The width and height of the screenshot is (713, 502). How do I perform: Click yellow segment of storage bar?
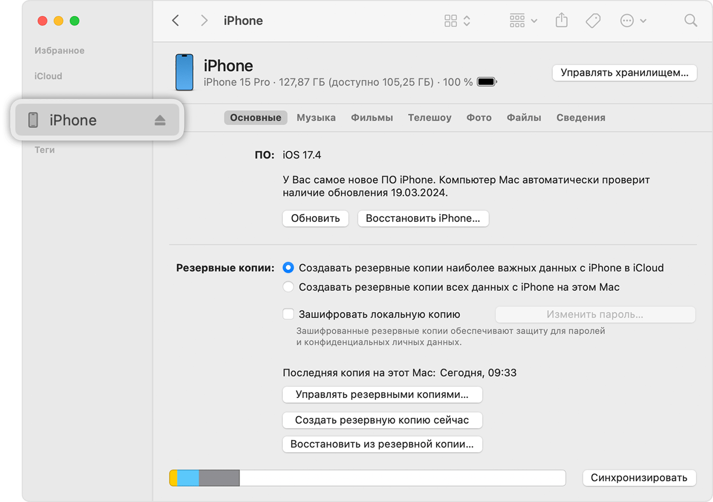point(173,478)
